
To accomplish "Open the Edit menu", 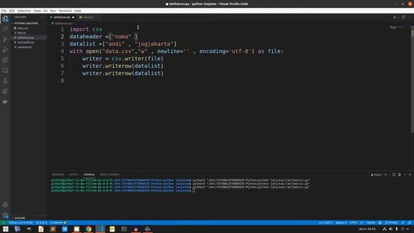I will pos(12,11).
